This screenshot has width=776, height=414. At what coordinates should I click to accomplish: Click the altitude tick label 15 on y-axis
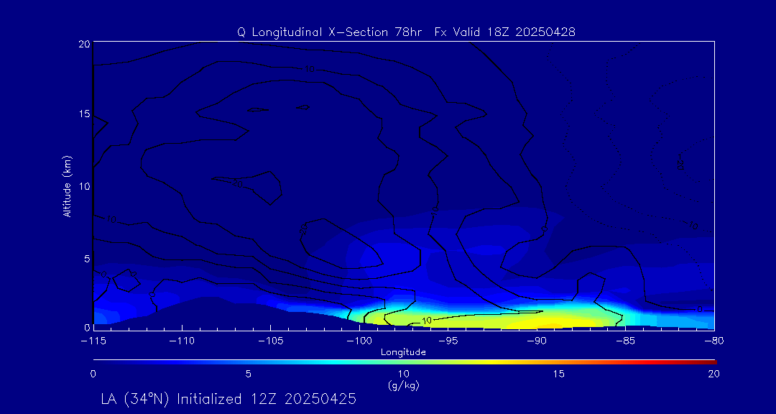(83, 114)
